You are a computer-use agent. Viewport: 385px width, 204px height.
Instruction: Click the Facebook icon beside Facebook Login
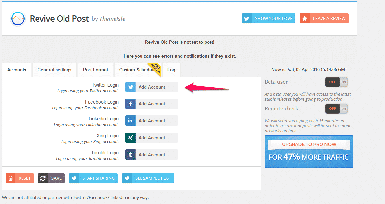pos(130,104)
